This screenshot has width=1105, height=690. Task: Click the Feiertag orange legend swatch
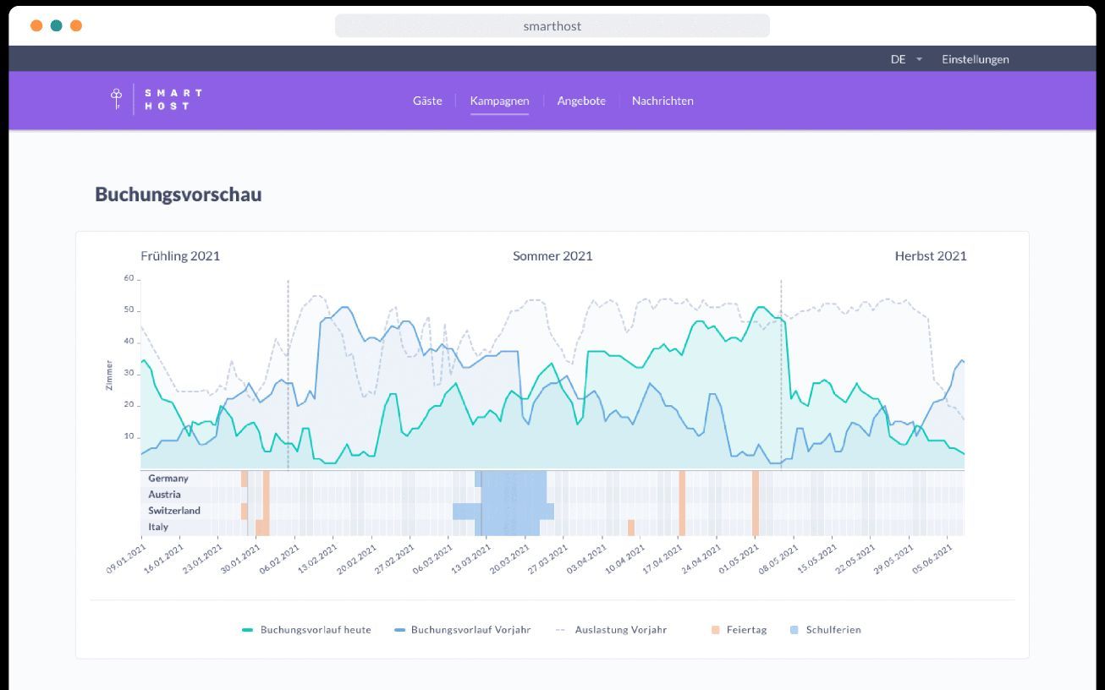[x=716, y=630]
